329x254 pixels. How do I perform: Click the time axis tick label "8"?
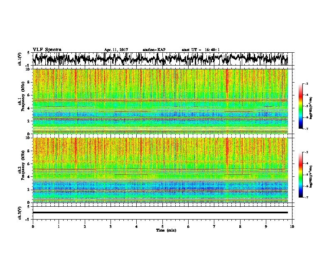(x=240, y=227)
